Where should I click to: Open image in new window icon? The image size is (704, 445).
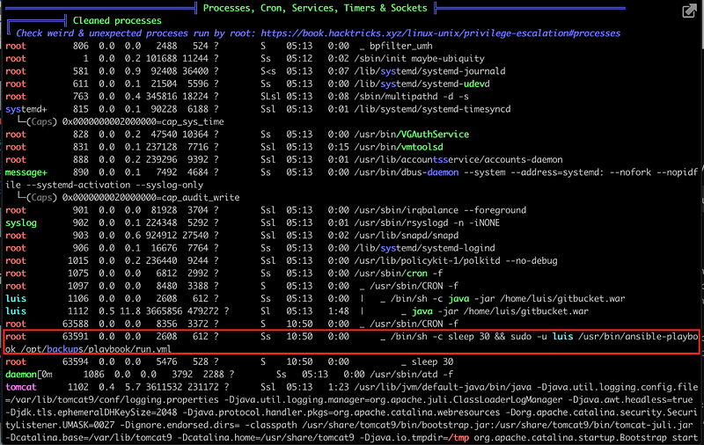click(x=689, y=11)
